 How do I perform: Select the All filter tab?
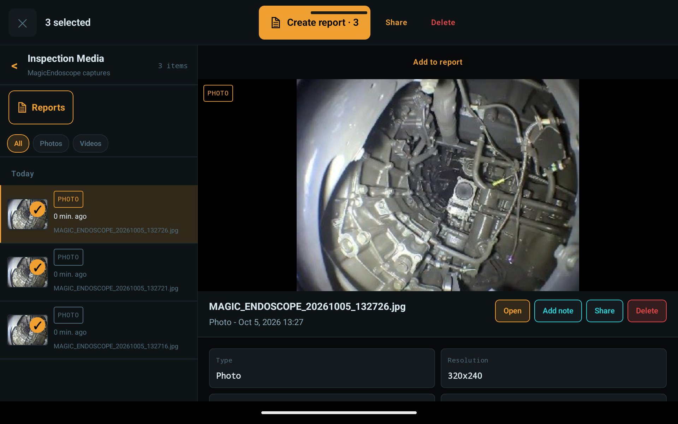[18, 143]
